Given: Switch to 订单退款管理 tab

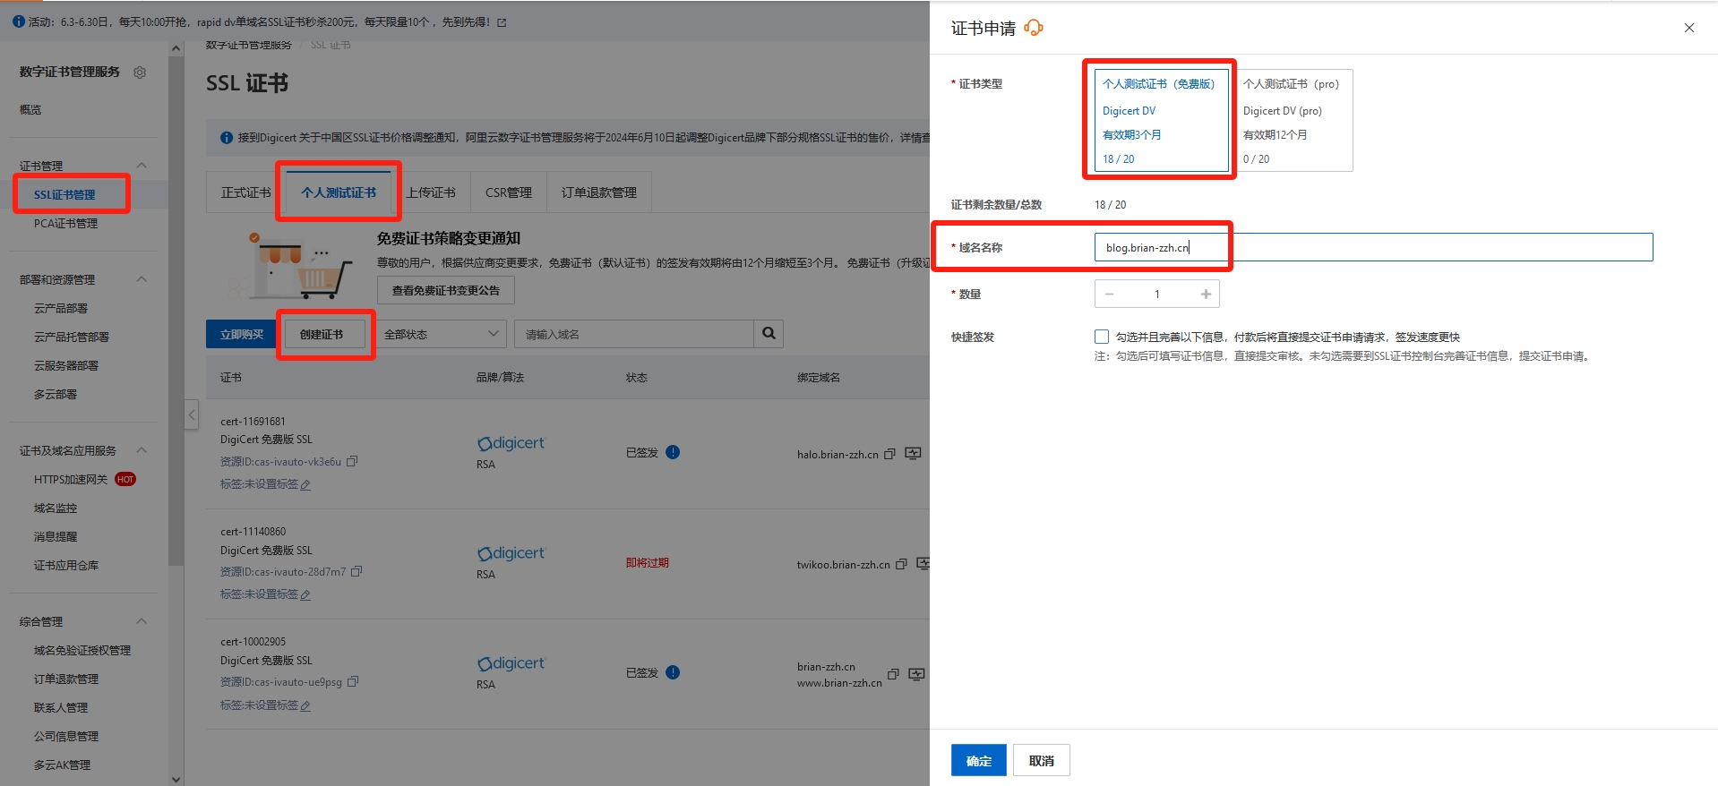Looking at the screenshot, I should coord(599,192).
